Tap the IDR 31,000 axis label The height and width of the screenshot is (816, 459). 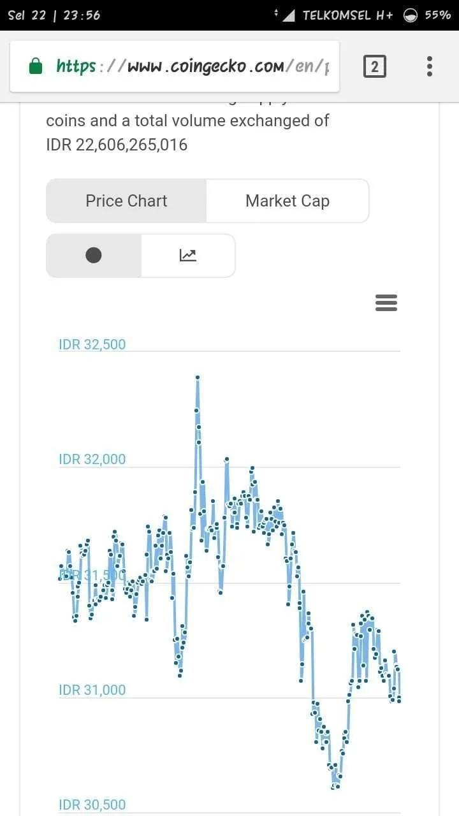coord(92,690)
